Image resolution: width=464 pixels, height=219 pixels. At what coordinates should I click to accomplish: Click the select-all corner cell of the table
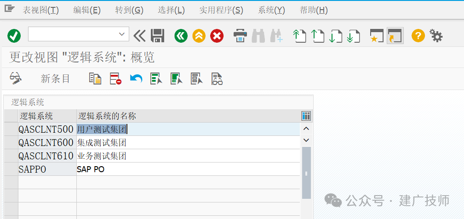coord(11,116)
